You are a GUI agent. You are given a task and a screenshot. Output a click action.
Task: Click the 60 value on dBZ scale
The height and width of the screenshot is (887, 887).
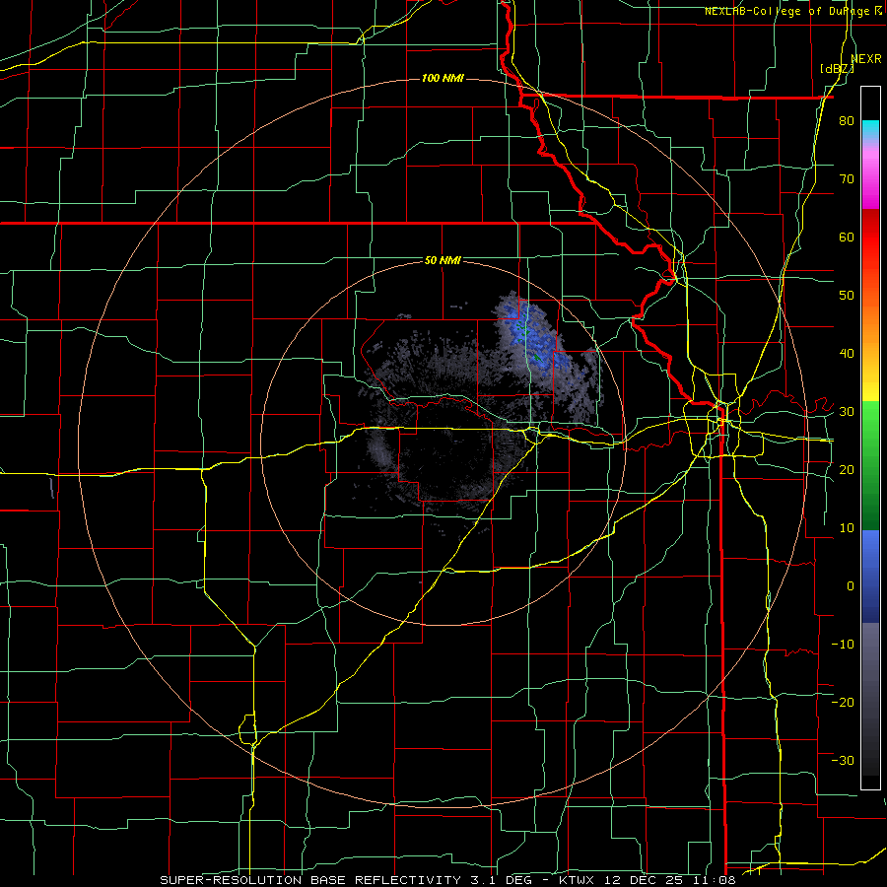(847, 237)
